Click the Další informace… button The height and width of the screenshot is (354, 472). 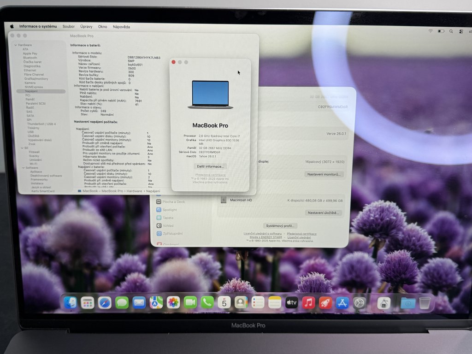pos(210,166)
